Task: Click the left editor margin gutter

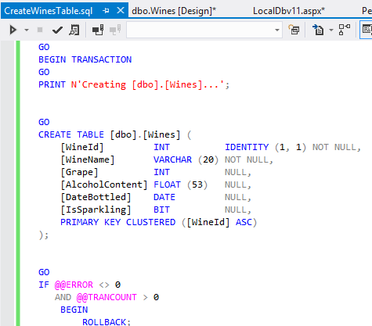Action: click(x=7, y=183)
